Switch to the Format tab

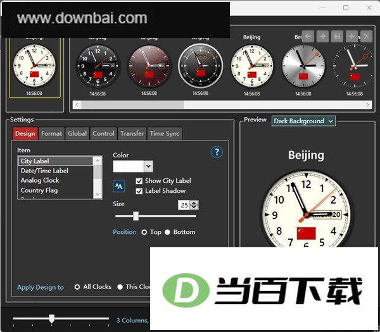click(52, 133)
